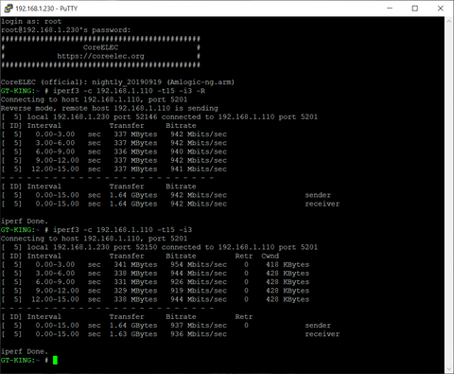This screenshot has height=374, width=454.
Task: Click the final 'GT-KING:~ #' prompt
Action: point(25,360)
